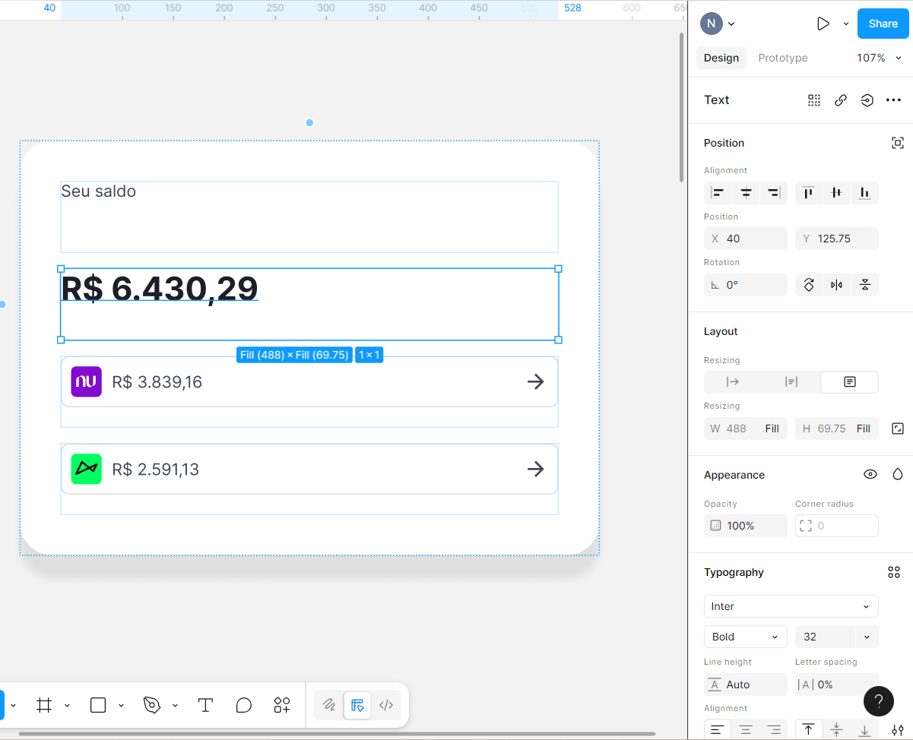Click the R$ 6.430,29 balance text
The height and width of the screenshot is (740, 913).
160,289
